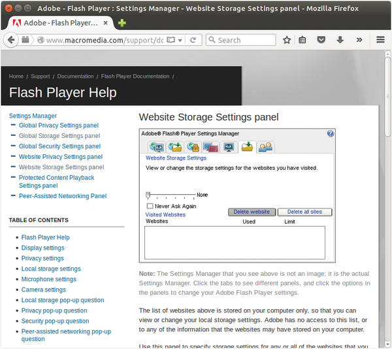This screenshot has height=349, width=392.
Task: Select the Adobe - Flash Player browser tab
Action: (59, 22)
